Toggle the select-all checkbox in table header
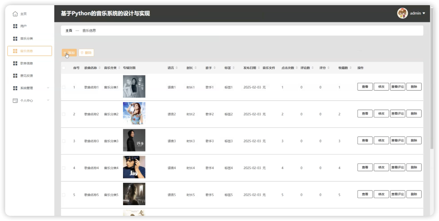Viewport: 439px width, 221px height. [x=63, y=68]
